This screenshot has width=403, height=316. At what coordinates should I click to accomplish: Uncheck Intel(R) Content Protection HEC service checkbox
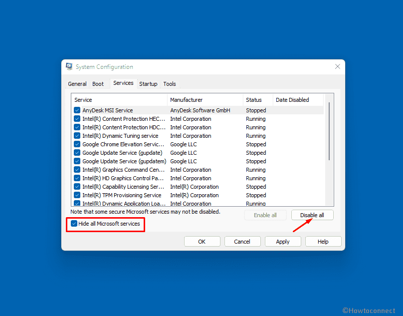point(77,119)
